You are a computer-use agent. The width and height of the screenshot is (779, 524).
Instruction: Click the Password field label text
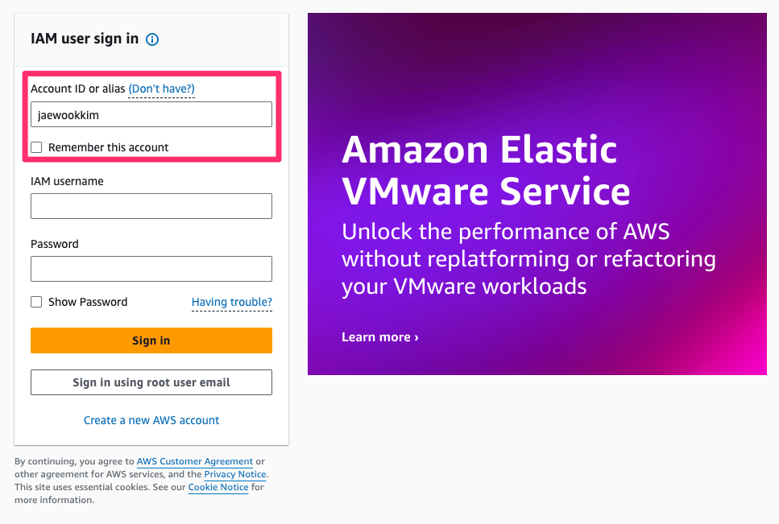[55, 244]
